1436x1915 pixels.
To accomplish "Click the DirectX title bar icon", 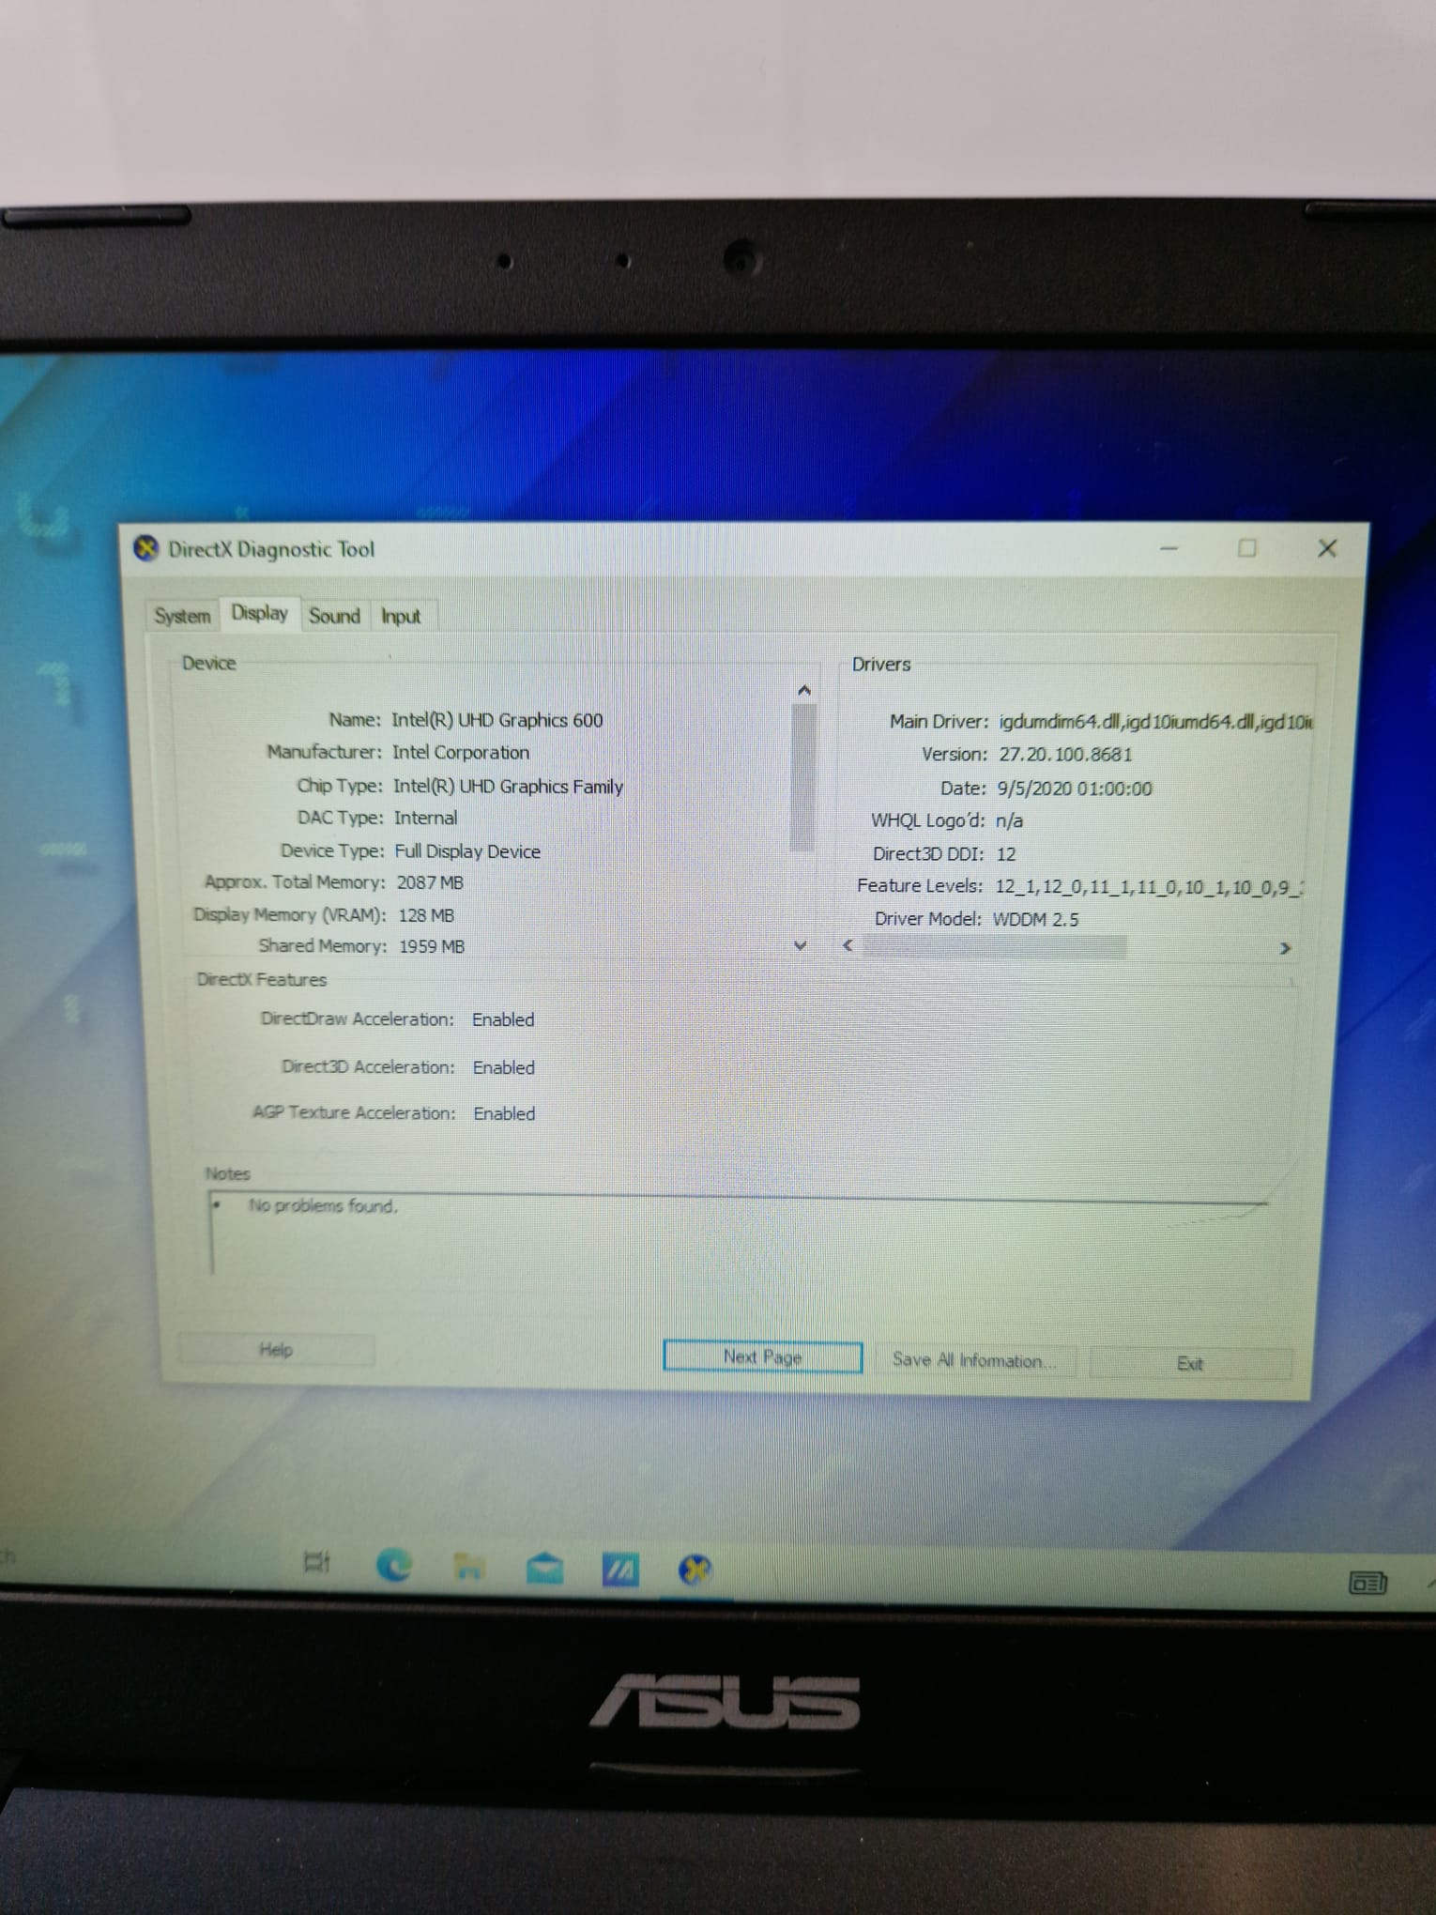I will (x=145, y=548).
